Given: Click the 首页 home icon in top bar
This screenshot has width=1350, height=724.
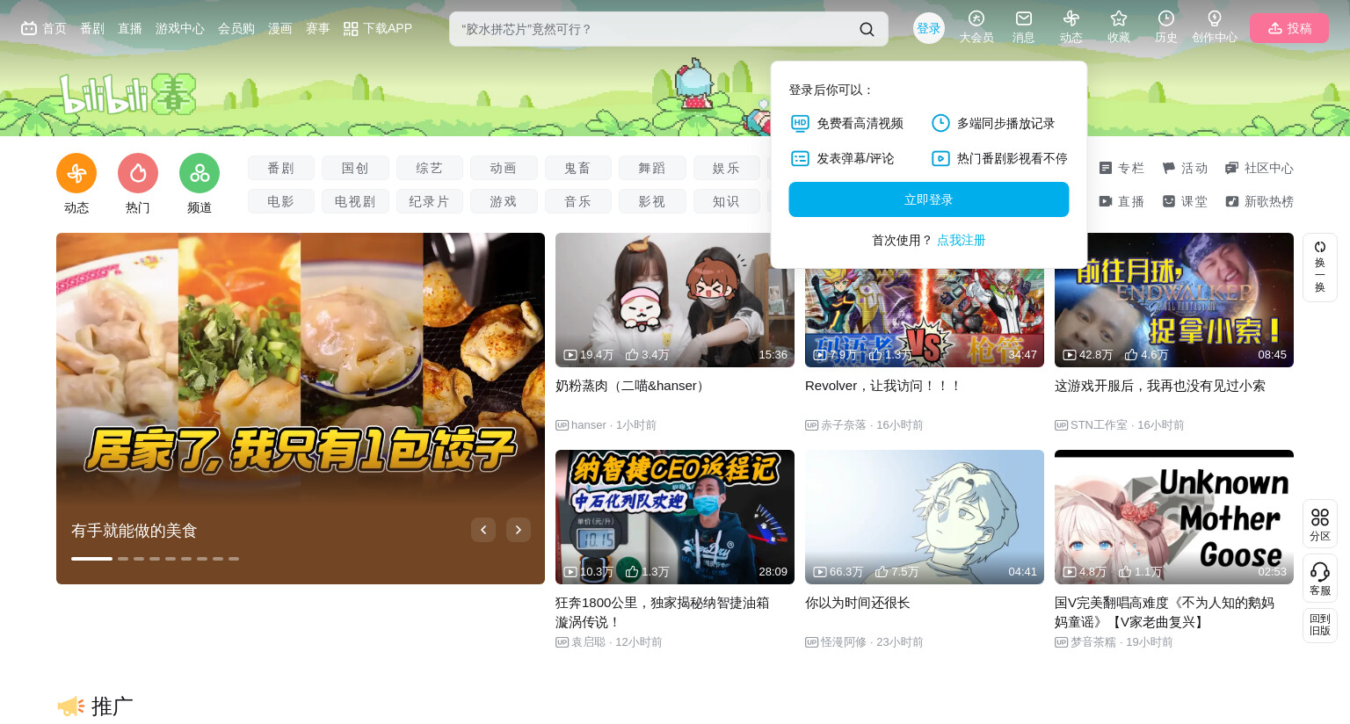Looking at the screenshot, I should click(29, 28).
